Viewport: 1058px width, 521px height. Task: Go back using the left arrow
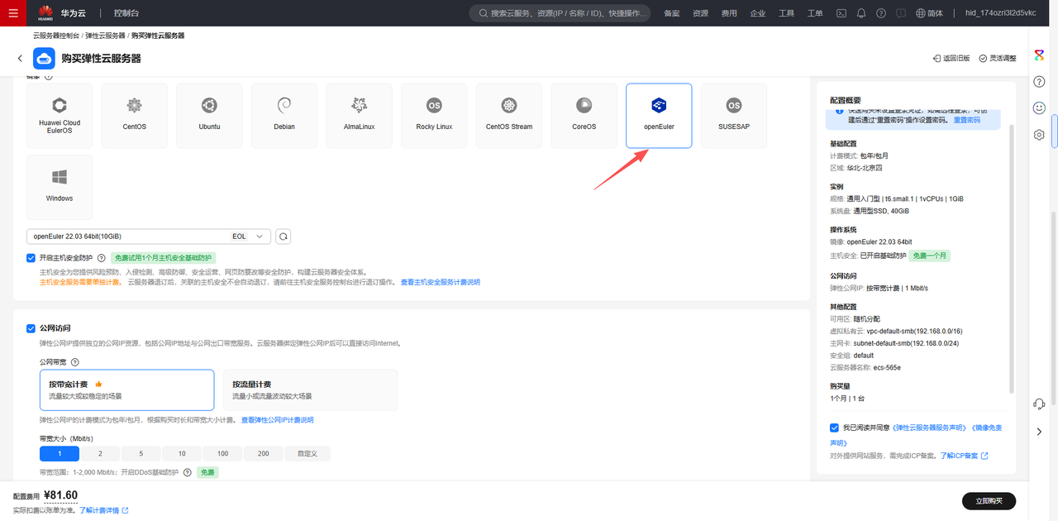click(x=20, y=59)
